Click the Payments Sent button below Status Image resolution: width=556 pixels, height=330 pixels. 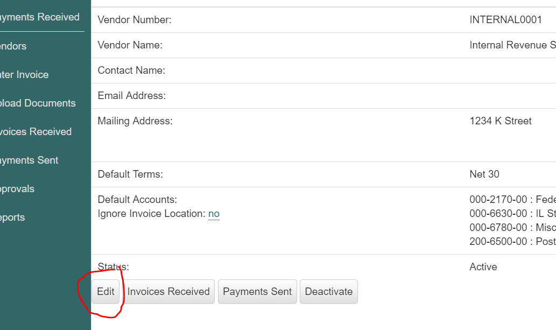coord(257,292)
